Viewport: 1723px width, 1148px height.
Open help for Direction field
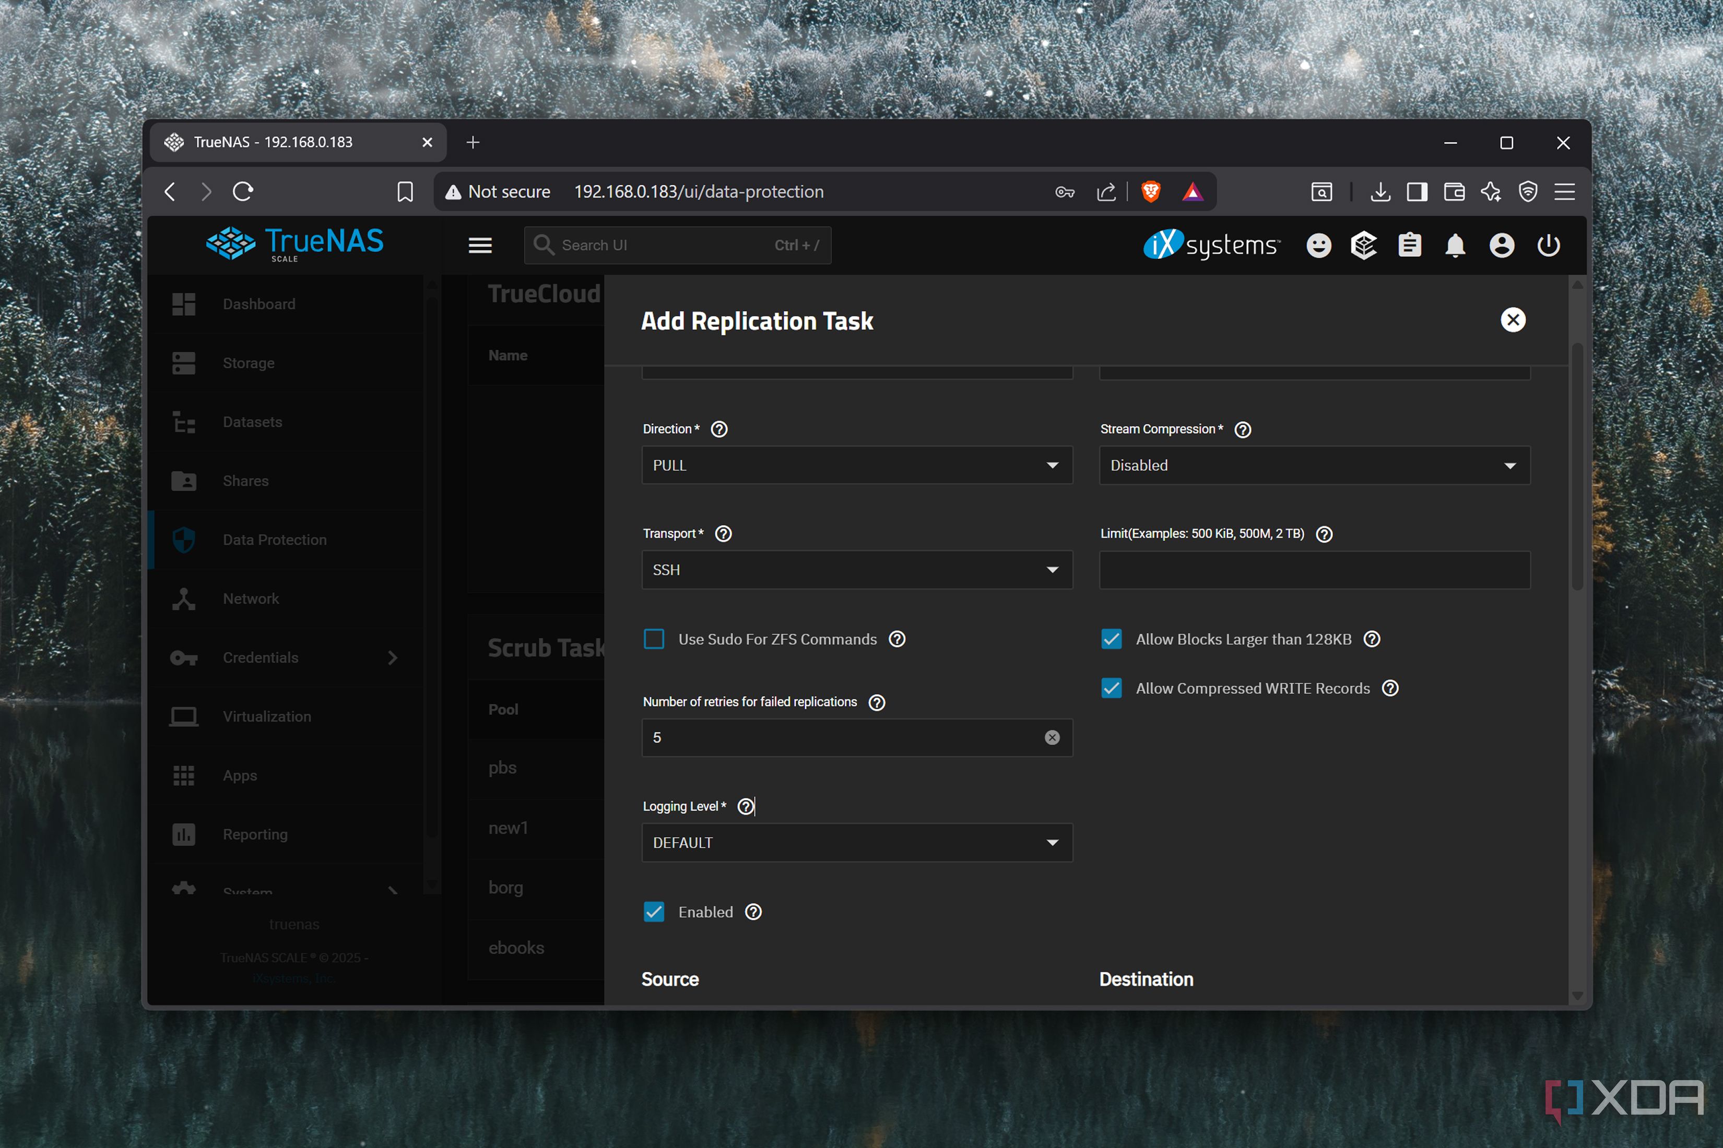pos(719,429)
